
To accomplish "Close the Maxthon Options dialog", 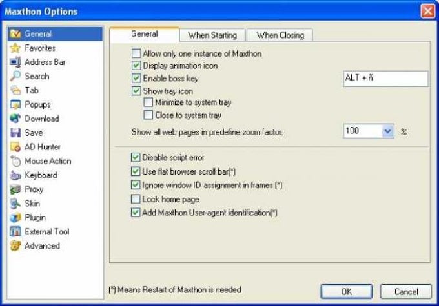I will click(428, 11).
